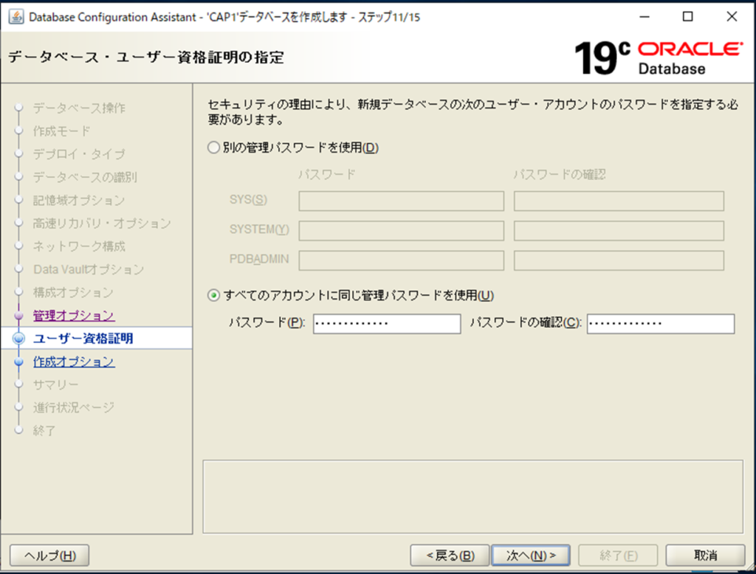Viewport: 756px width, 574px height.
Task: Click the 管理オプション step bullet marker
Action: 19,317
